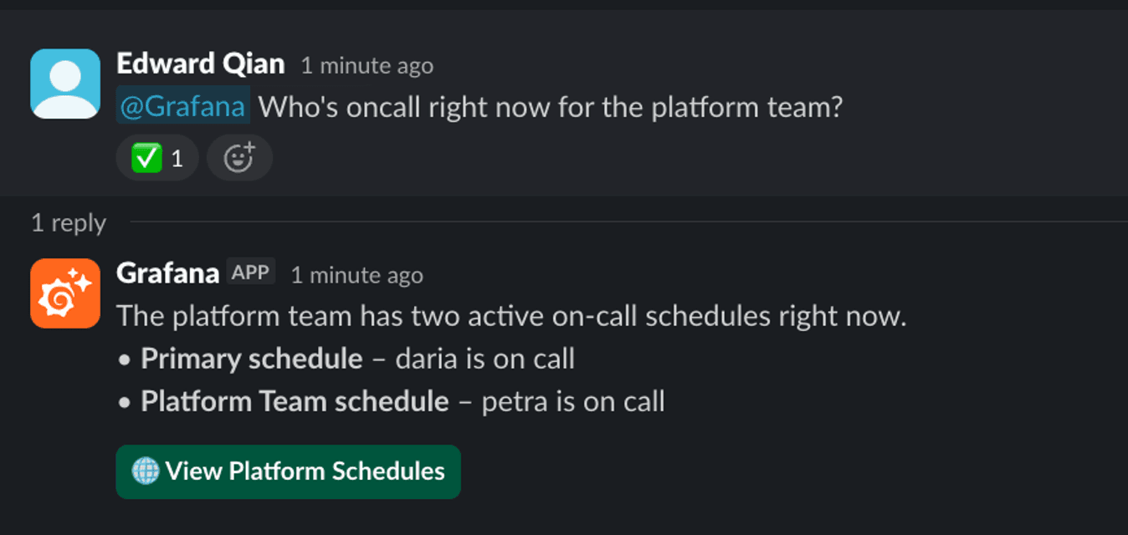Click the green checkmark emoji reaction
1128x535 pixels.
pyautogui.click(x=146, y=157)
